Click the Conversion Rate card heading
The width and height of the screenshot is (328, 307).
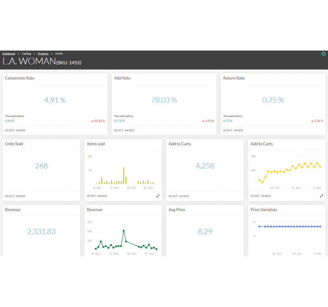(19, 78)
